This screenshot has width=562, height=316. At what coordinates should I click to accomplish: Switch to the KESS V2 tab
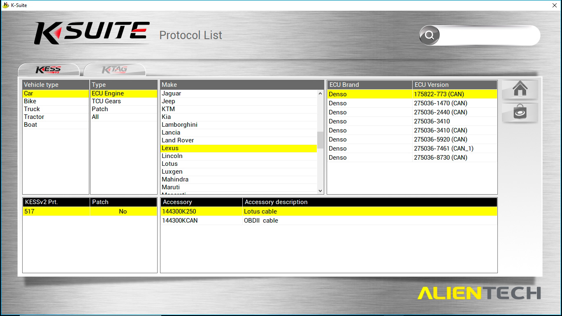coord(49,70)
